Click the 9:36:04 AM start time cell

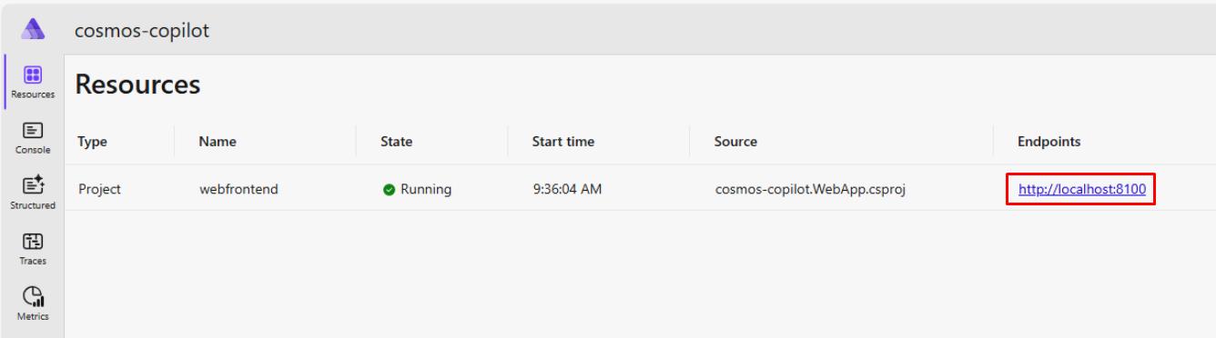pyautogui.click(x=566, y=190)
